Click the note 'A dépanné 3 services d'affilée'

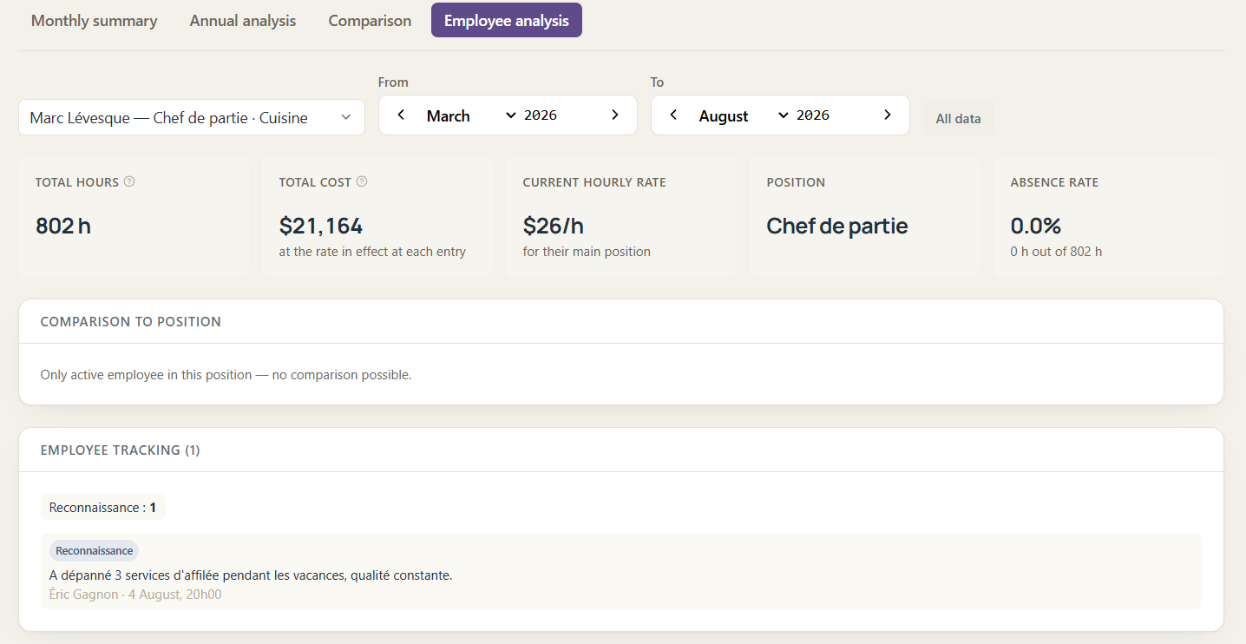251,575
